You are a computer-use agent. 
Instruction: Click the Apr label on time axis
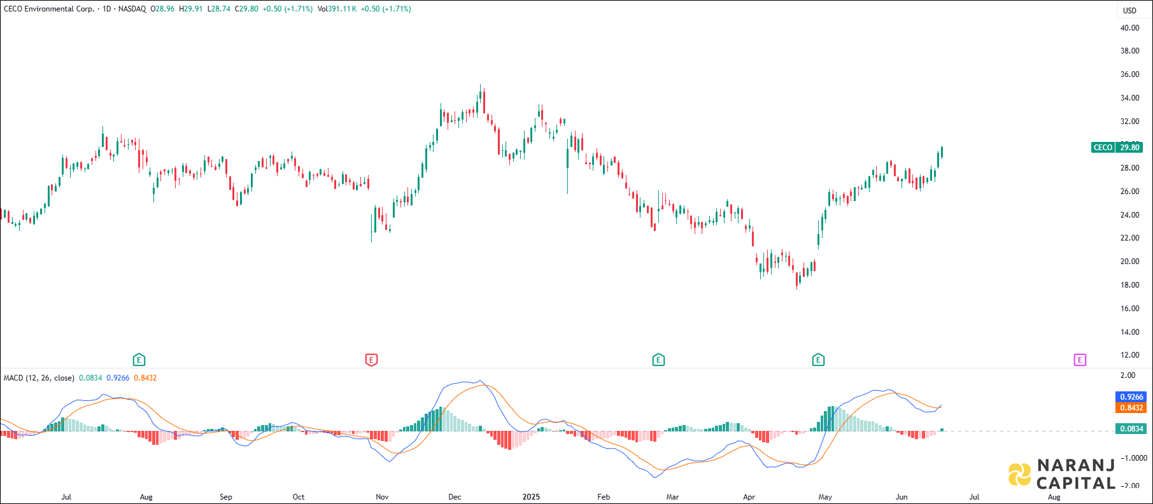[x=749, y=497]
